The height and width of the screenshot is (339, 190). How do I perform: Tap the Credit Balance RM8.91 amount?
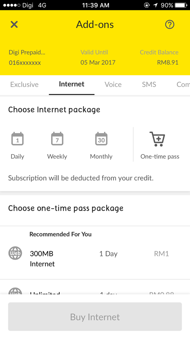(168, 63)
